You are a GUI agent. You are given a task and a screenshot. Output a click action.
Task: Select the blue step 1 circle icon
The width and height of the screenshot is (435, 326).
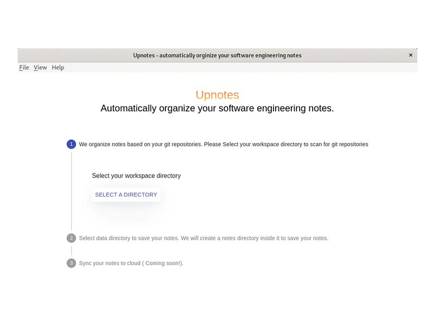pyautogui.click(x=71, y=144)
